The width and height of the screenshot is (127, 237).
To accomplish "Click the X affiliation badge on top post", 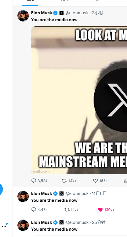I will click(62, 13).
